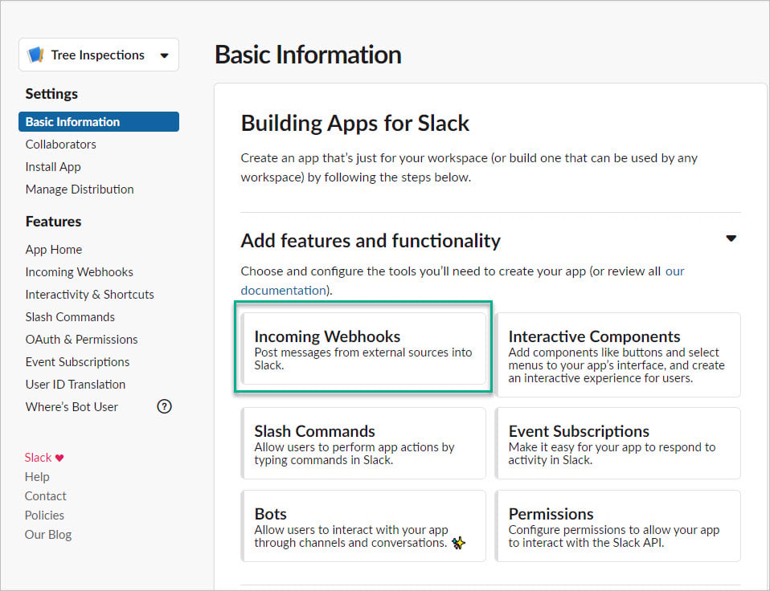The height and width of the screenshot is (591, 770).
Task: Open the Policies link
Action: [44, 515]
